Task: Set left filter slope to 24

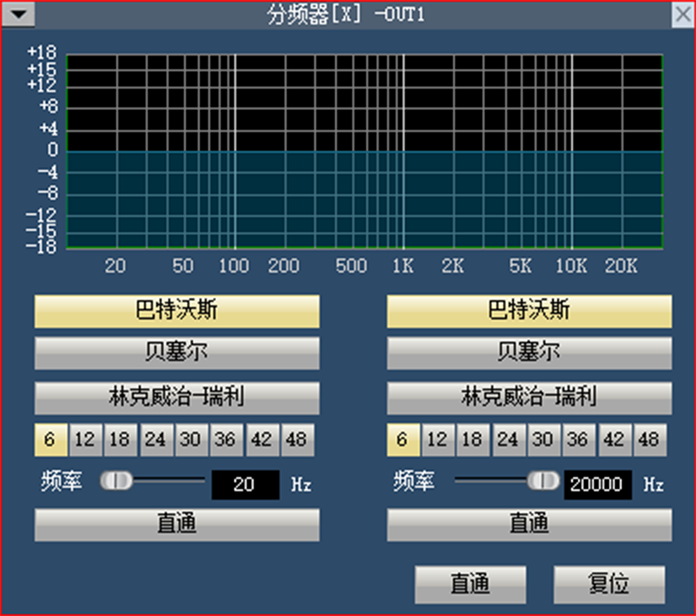Action: click(155, 439)
